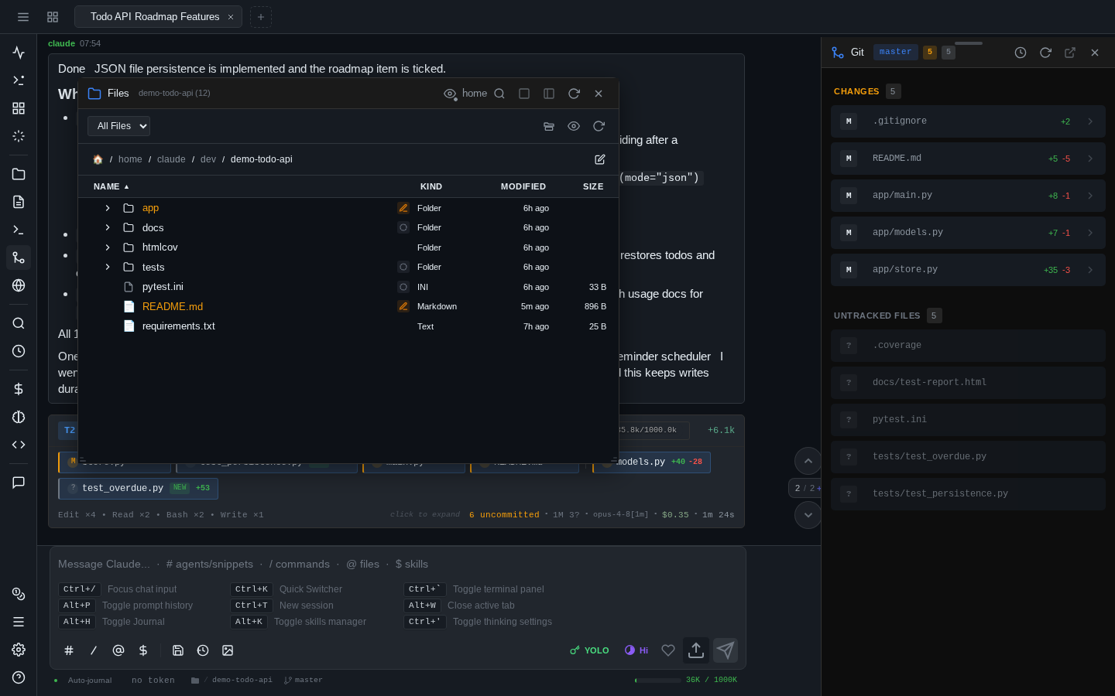Open the dollar cost icon in sidebar
Image resolution: width=1115 pixels, height=696 pixels.
(19, 389)
